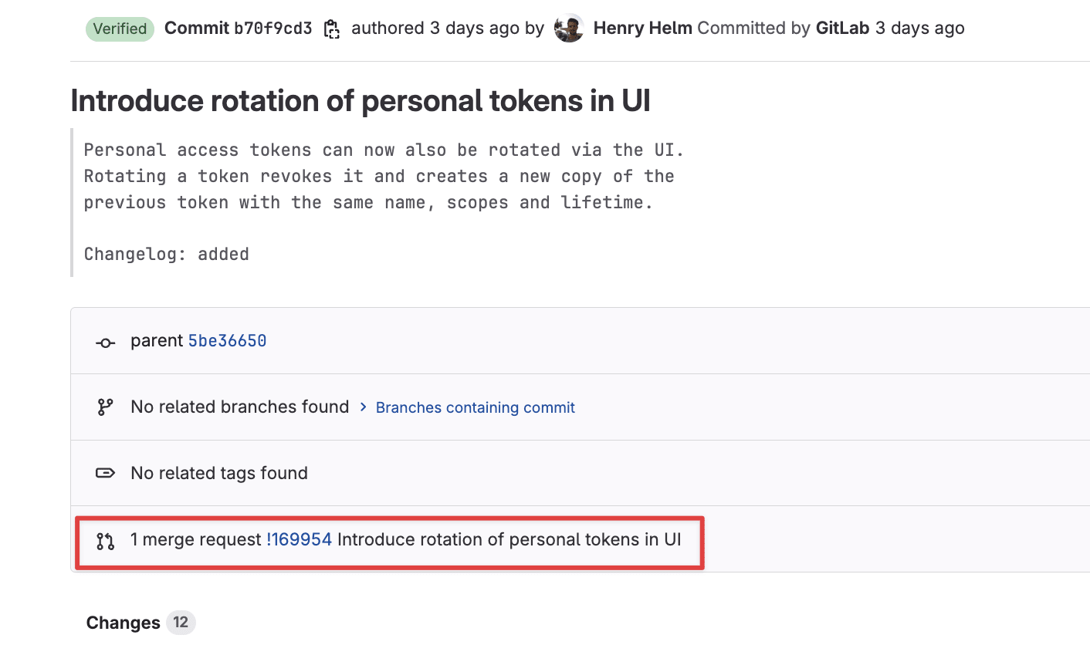The image size is (1090, 645).
Task: Click the Changelog: added line in description
Action: [x=166, y=253]
